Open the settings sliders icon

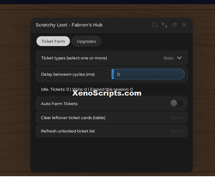(165, 25)
